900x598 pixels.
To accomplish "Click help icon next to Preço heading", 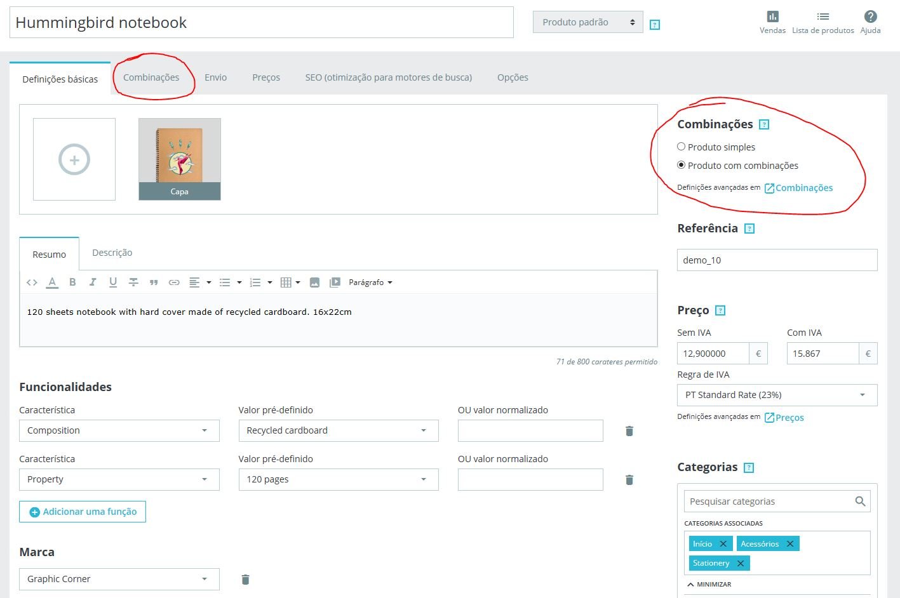I will [x=720, y=310].
